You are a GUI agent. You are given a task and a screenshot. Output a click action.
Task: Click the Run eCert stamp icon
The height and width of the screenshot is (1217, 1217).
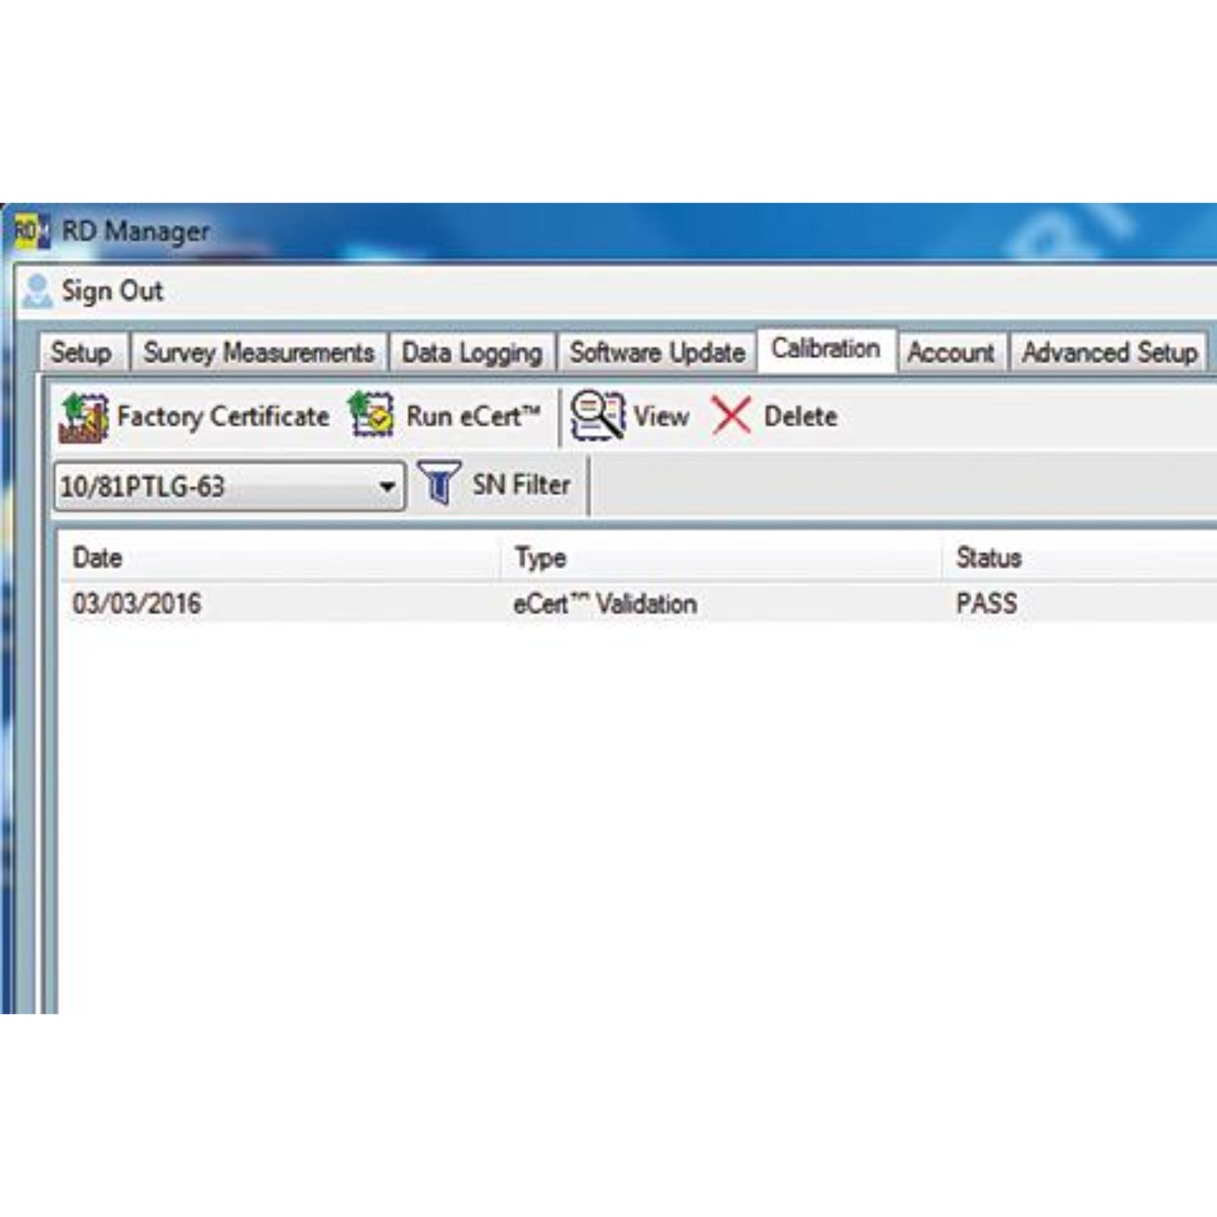[x=371, y=415]
